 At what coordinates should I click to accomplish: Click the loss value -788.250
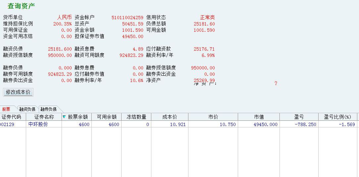click(305, 124)
